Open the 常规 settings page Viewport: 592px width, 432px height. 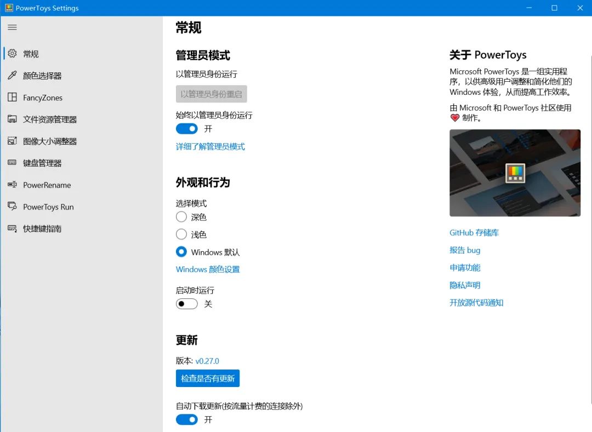tap(31, 54)
